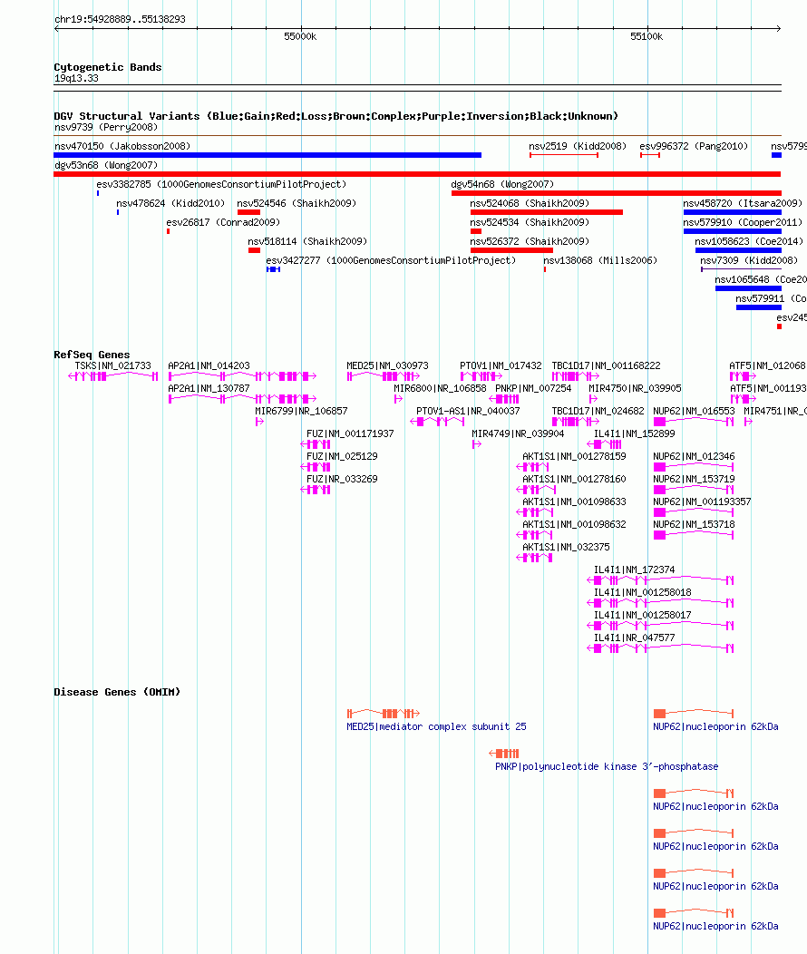
Task: Click the RefSeq Genes track title
Action: coord(92,355)
